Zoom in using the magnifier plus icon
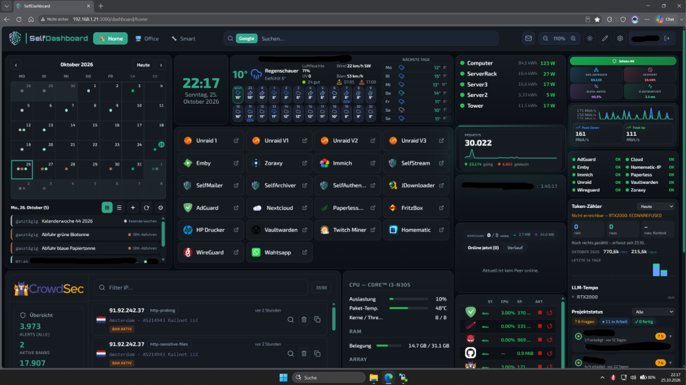 coord(573,38)
